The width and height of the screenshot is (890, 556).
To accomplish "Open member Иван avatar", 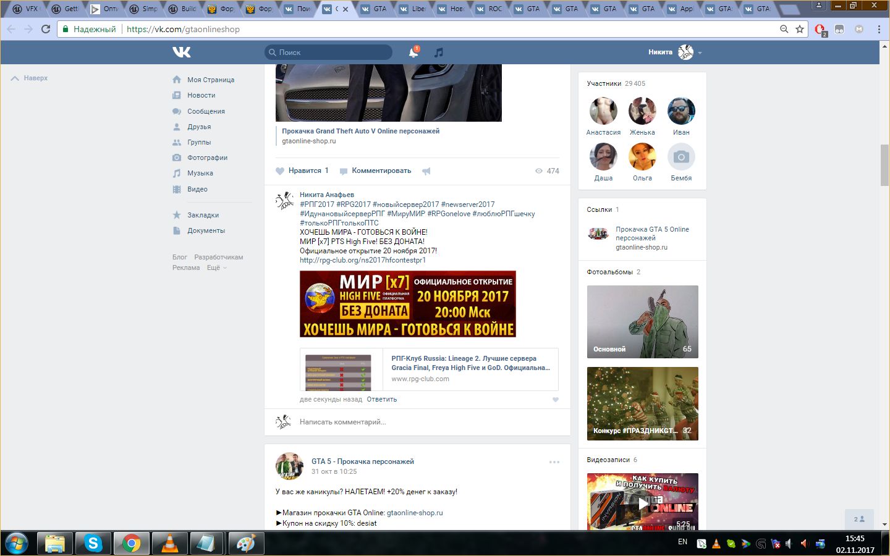I will (x=681, y=111).
